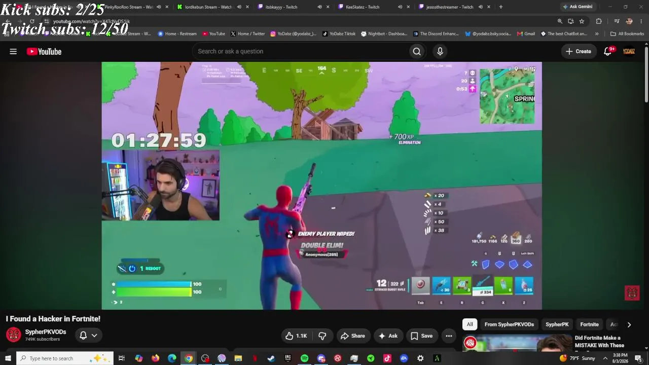Select the 'Fortnite' filter chip
This screenshot has height=365, width=649.
590,324
